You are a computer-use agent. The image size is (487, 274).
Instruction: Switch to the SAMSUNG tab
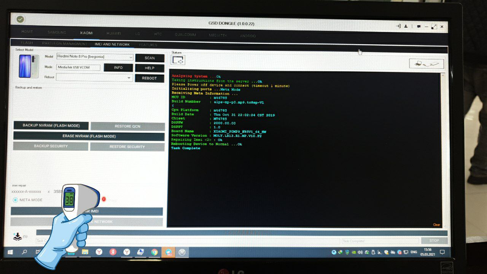(x=57, y=32)
